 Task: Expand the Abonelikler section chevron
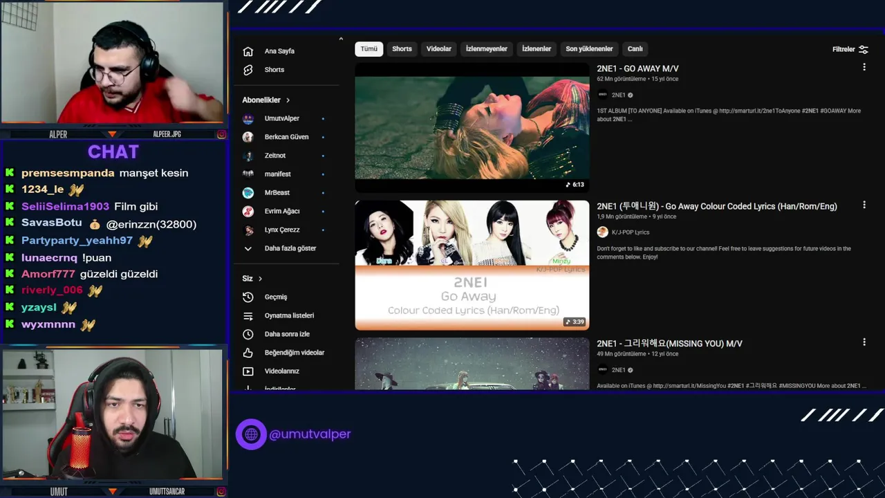tap(288, 100)
